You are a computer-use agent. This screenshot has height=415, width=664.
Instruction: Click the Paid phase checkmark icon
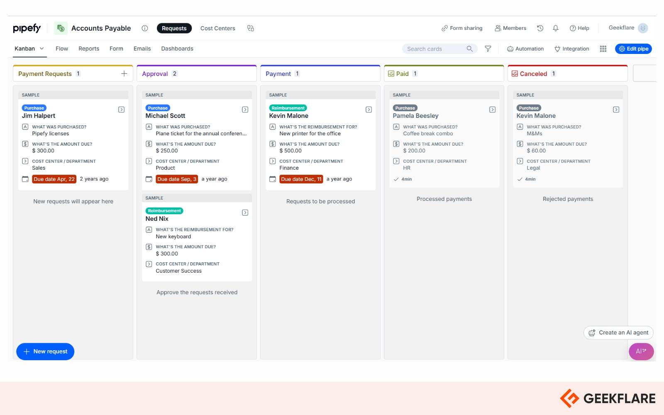pos(391,73)
